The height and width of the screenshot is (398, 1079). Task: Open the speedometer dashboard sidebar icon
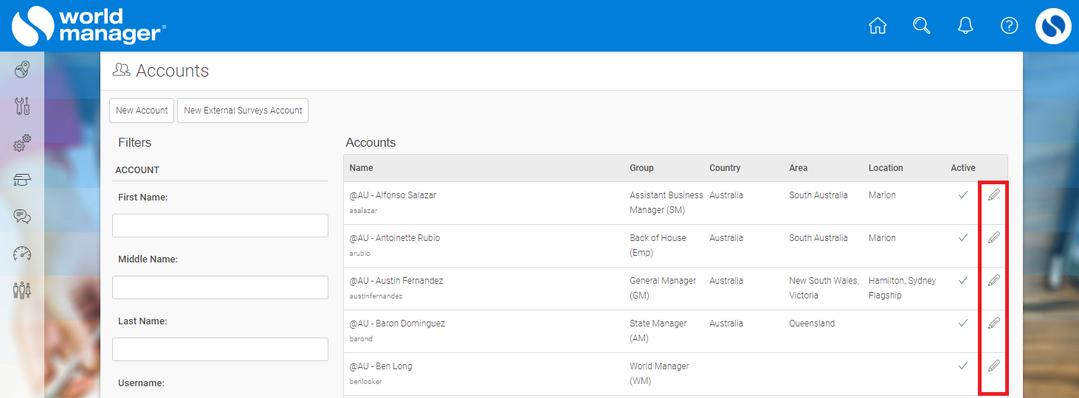[22, 254]
